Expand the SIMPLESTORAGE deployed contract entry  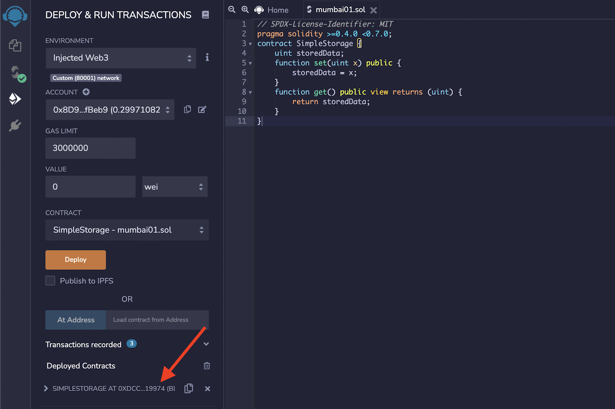point(46,389)
